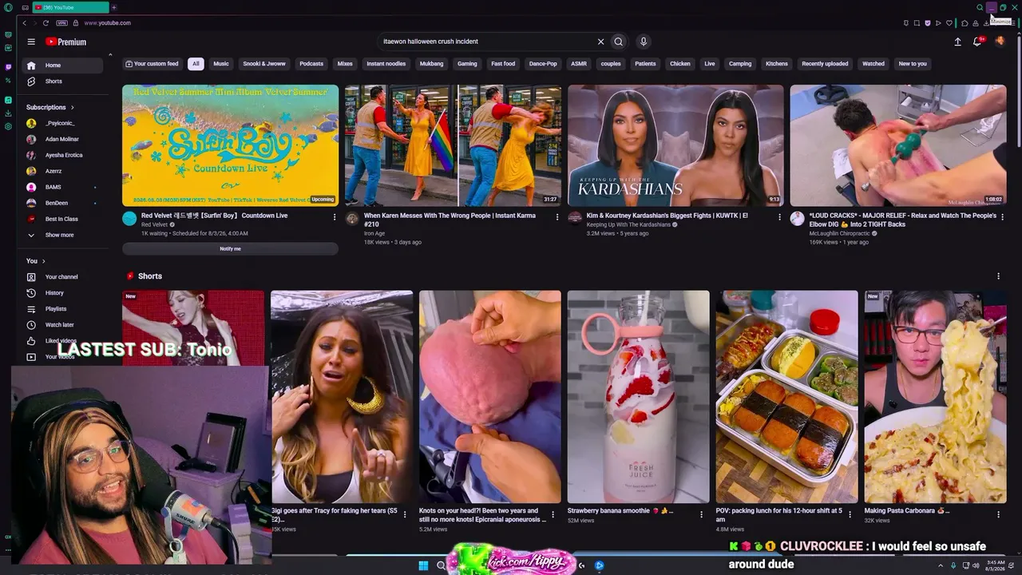The width and height of the screenshot is (1022, 575).
Task: Open more actions for Karen Instant Karma video
Action: pos(557,216)
